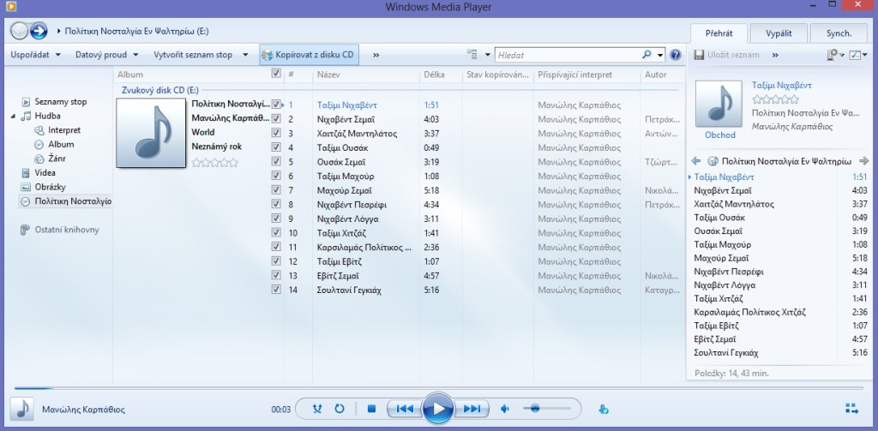Viewport: 878px width, 431px height.
Task: Click the playback seek progress bar
Action: pyautogui.click(x=438, y=387)
